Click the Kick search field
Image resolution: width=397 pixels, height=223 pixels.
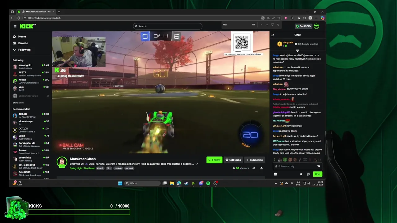167,26
